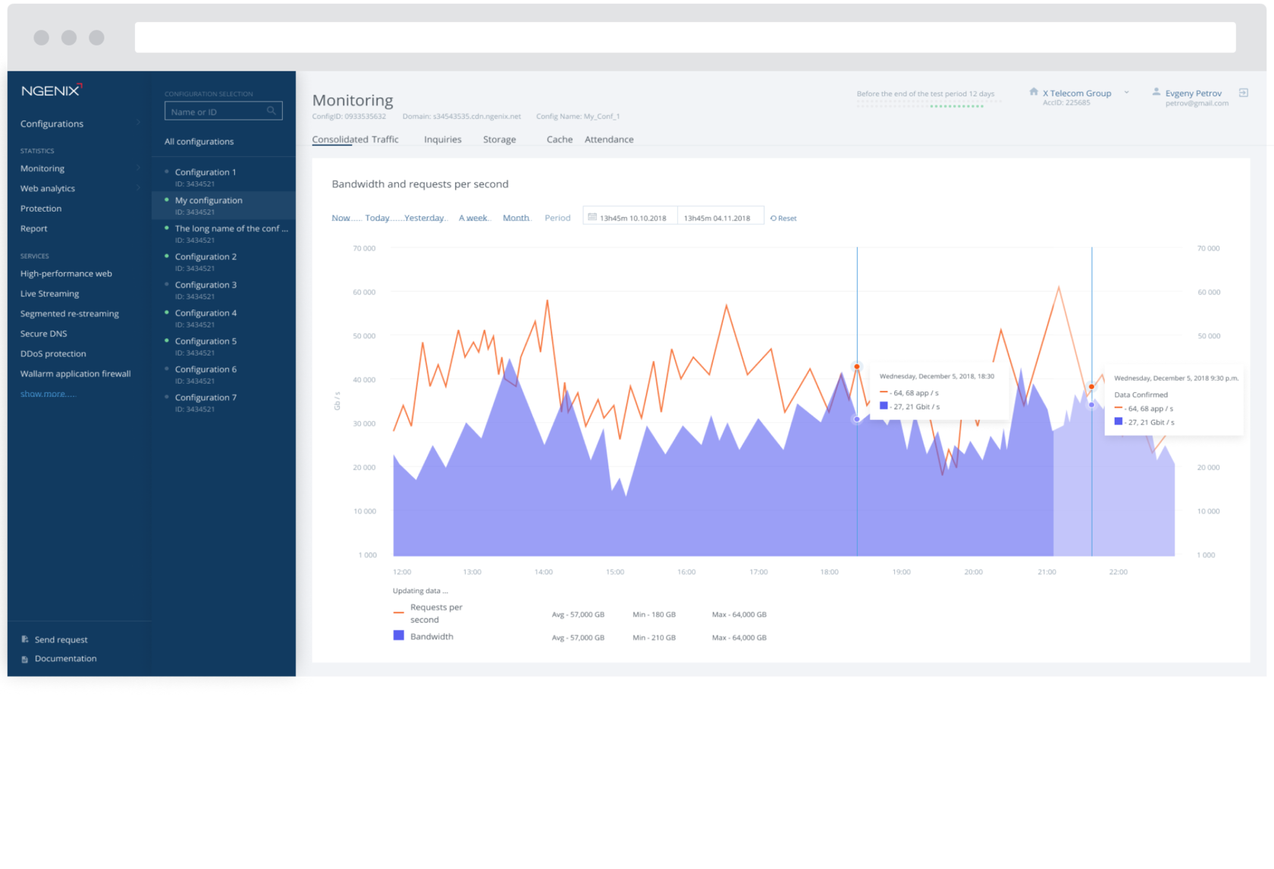Click the Requests per second orange legend line
This screenshot has height=869, width=1274.
click(x=398, y=613)
